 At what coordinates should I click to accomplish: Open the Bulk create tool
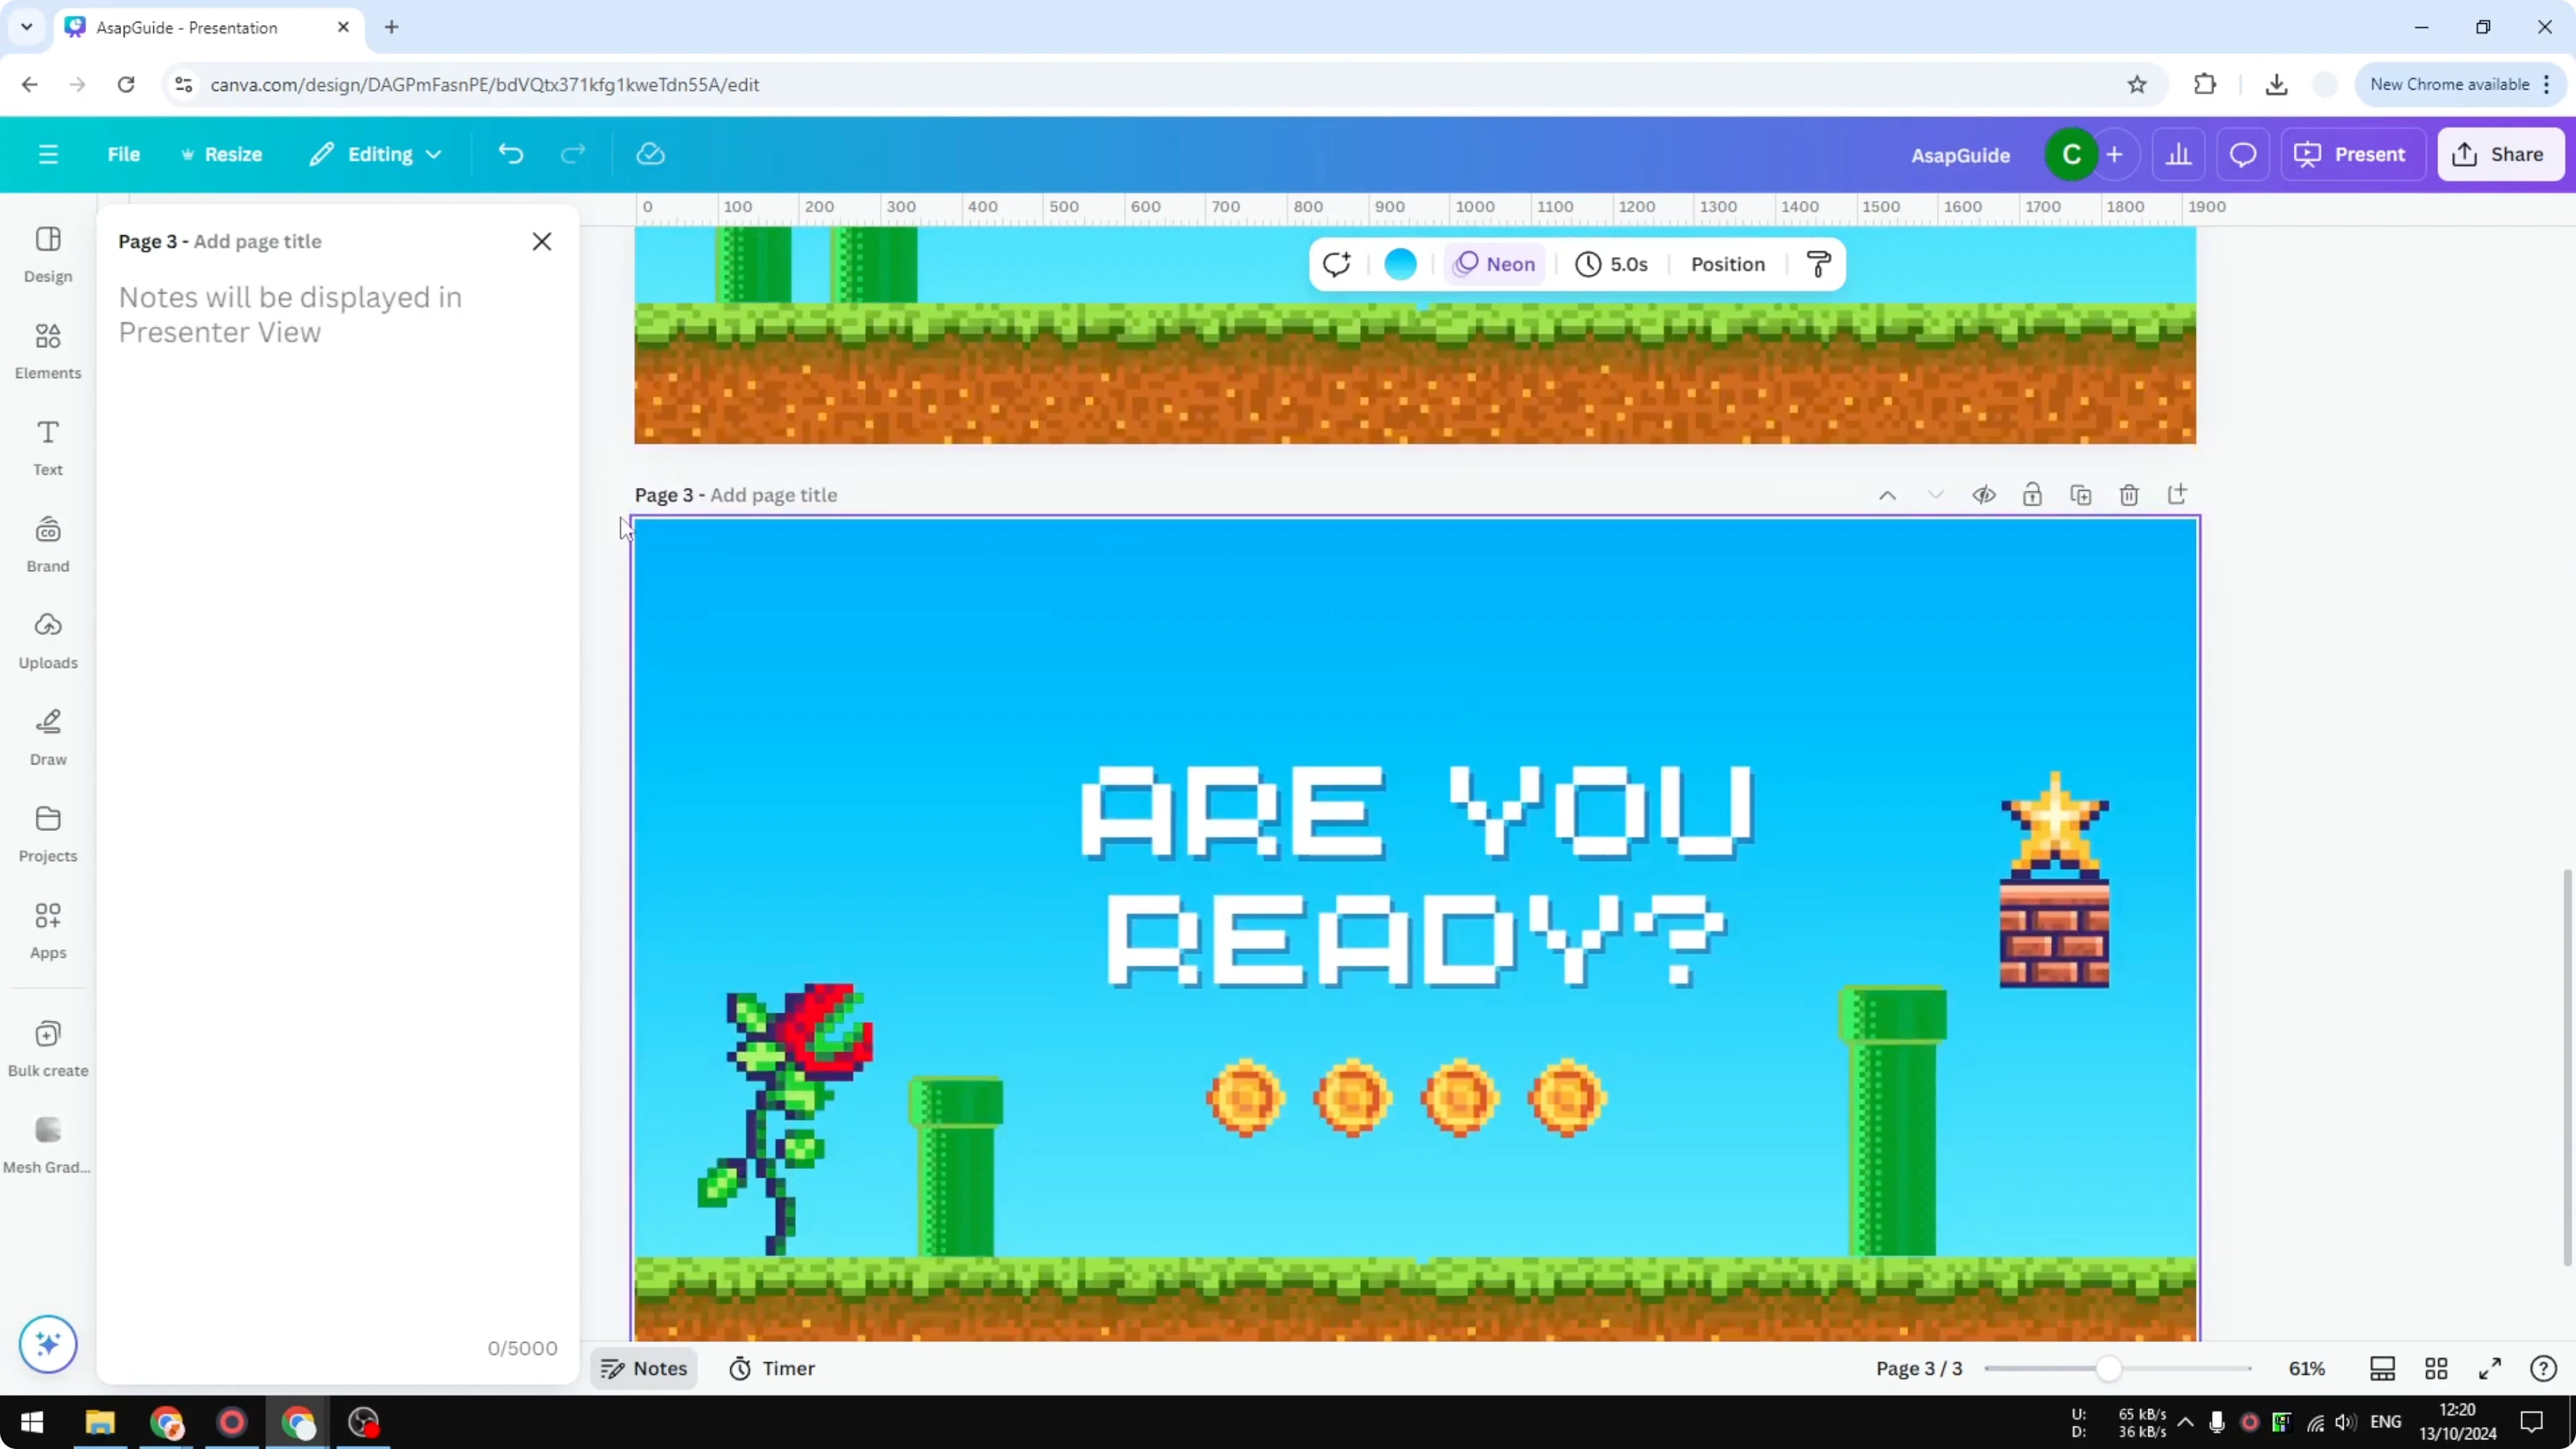[x=48, y=1049]
